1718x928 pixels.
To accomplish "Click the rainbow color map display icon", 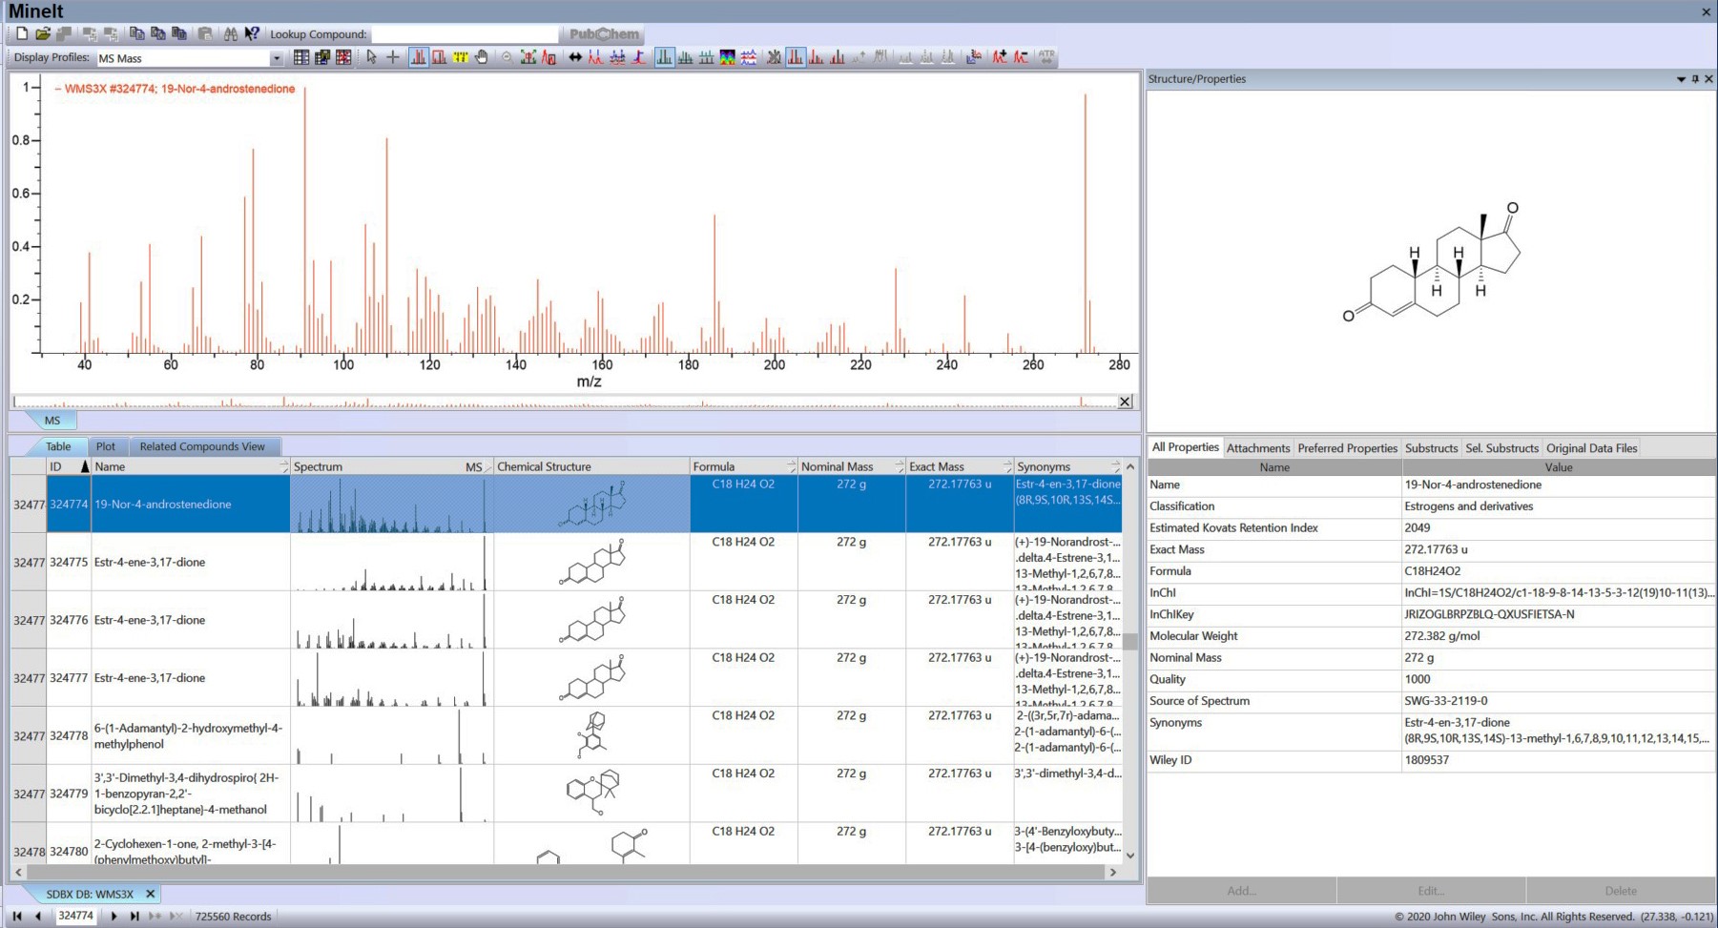I will tap(728, 57).
